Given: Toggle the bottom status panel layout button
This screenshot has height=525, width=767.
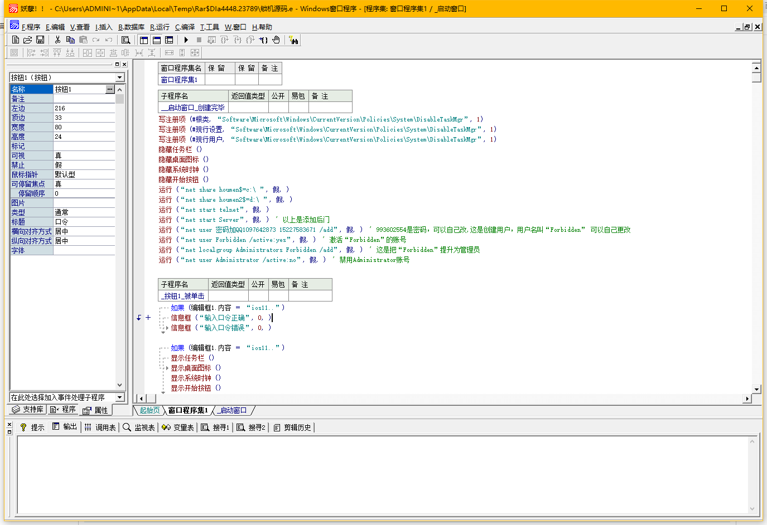Looking at the screenshot, I should coord(157,40).
